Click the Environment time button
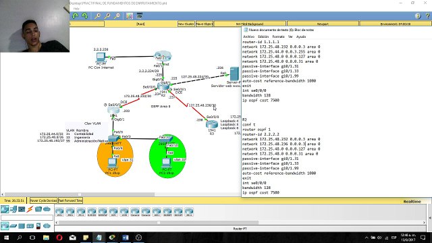The width and height of the screenshot is (432, 243). tap(396, 24)
